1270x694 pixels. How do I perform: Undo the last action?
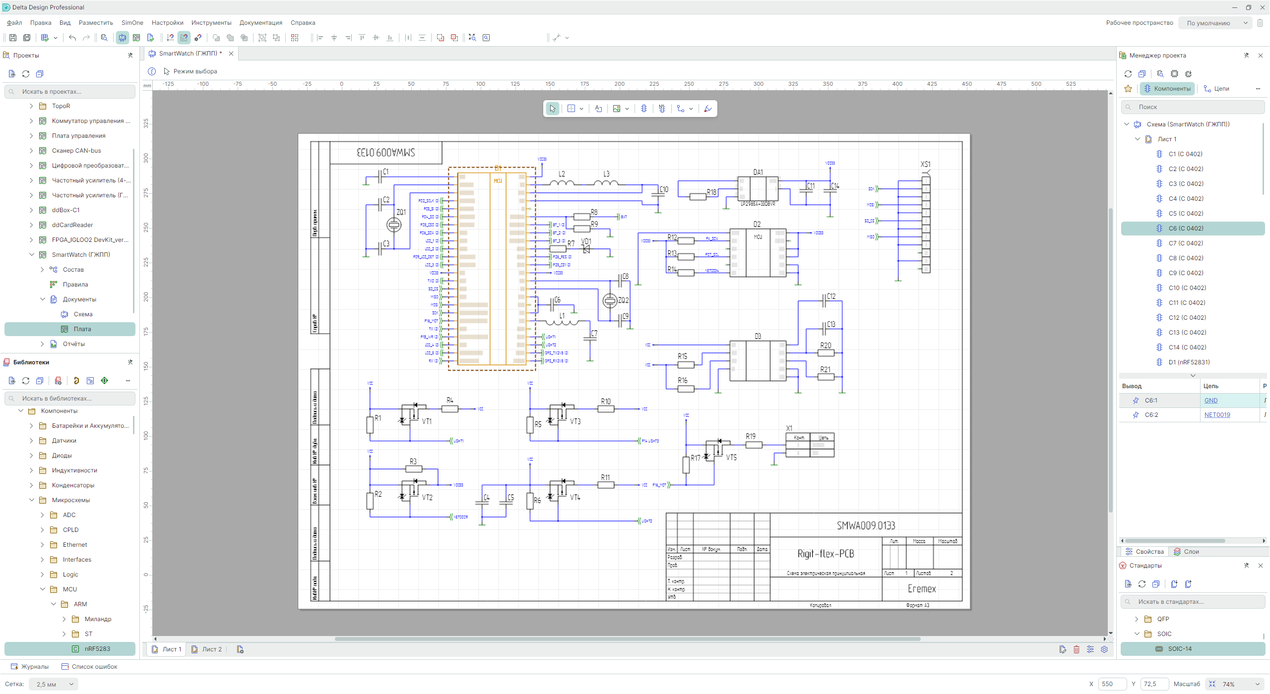(72, 38)
